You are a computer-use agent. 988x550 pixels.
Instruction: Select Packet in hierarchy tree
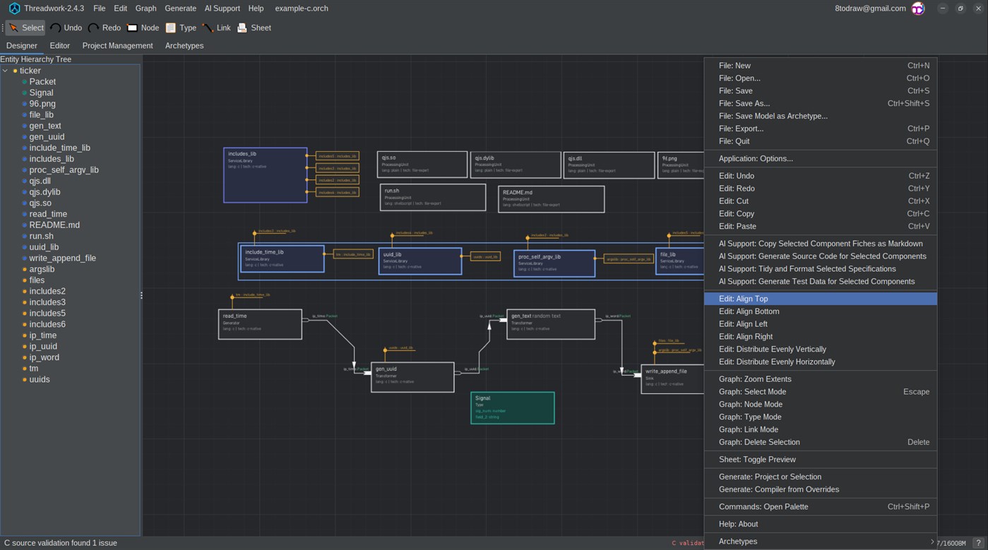point(42,82)
